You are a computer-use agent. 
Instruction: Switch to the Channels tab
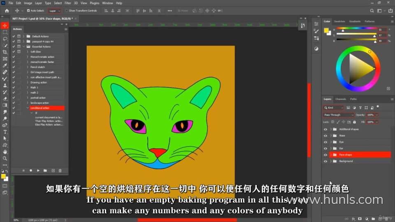(341, 99)
